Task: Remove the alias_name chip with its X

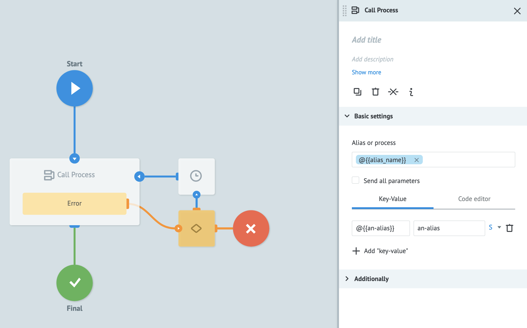Action: [x=417, y=160]
